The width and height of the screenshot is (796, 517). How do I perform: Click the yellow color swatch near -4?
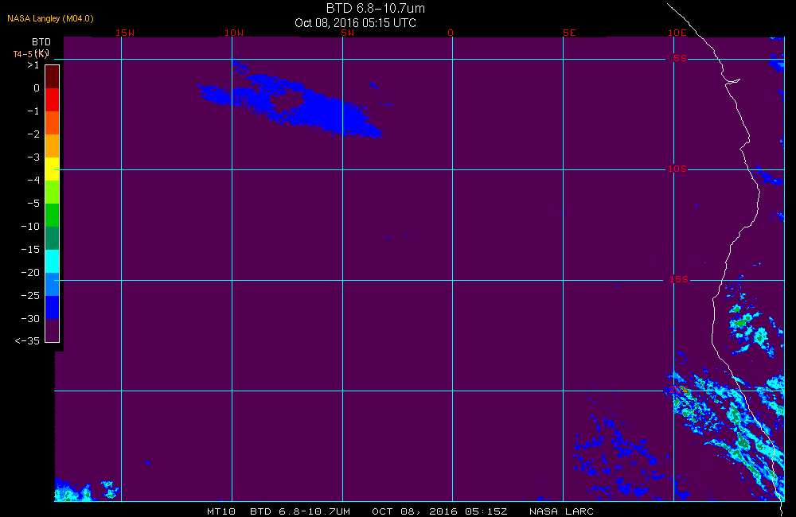(53, 169)
